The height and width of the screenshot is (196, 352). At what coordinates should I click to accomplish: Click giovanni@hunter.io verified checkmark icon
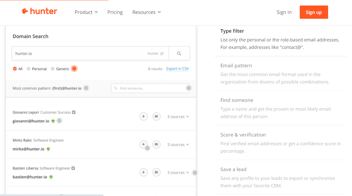[x=53, y=121]
